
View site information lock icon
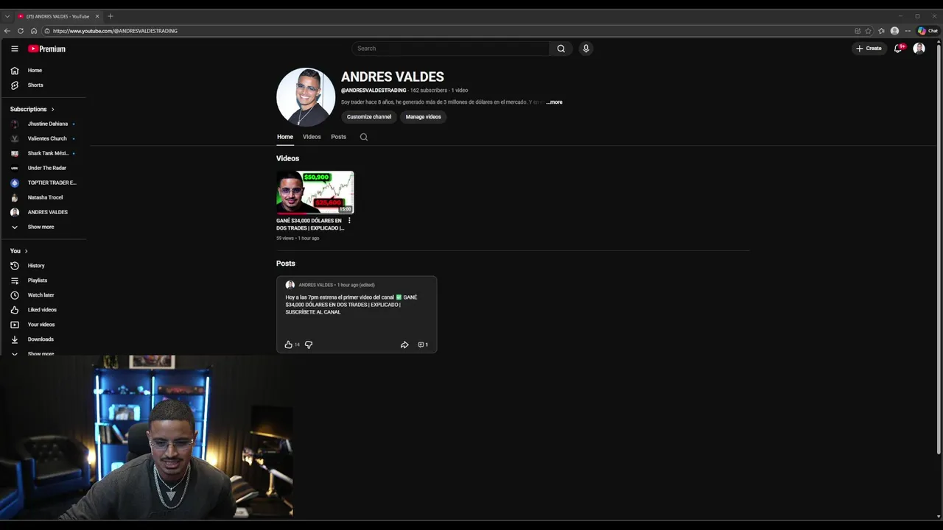click(46, 31)
